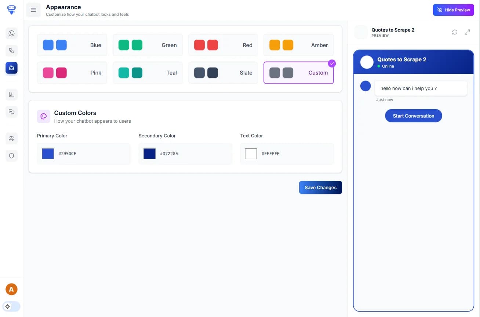
Task: Click the Save Changes button
Action: pyautogui.click(x=320, y=187)
